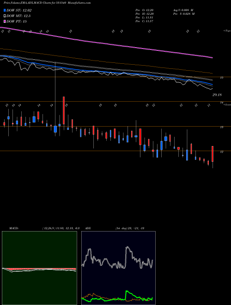The width and height of the screenshot is (231, 305).
Task: Select the 'DOW MT: 12.5' legend label
Action: pyautogui.click(x=18, y=16)
